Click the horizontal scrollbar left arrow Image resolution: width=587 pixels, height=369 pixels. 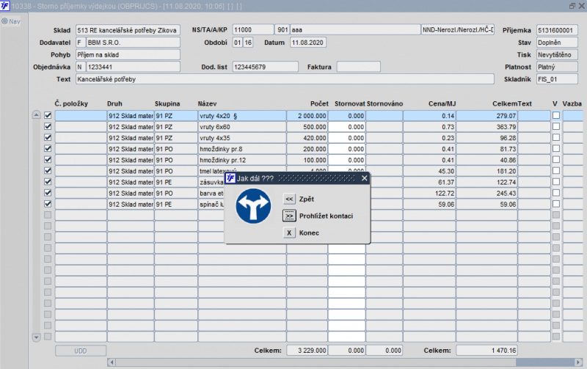pyautogui.click(x=112, y=362)
